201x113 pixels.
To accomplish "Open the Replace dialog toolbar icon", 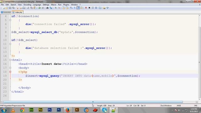I will coord(51,8).
